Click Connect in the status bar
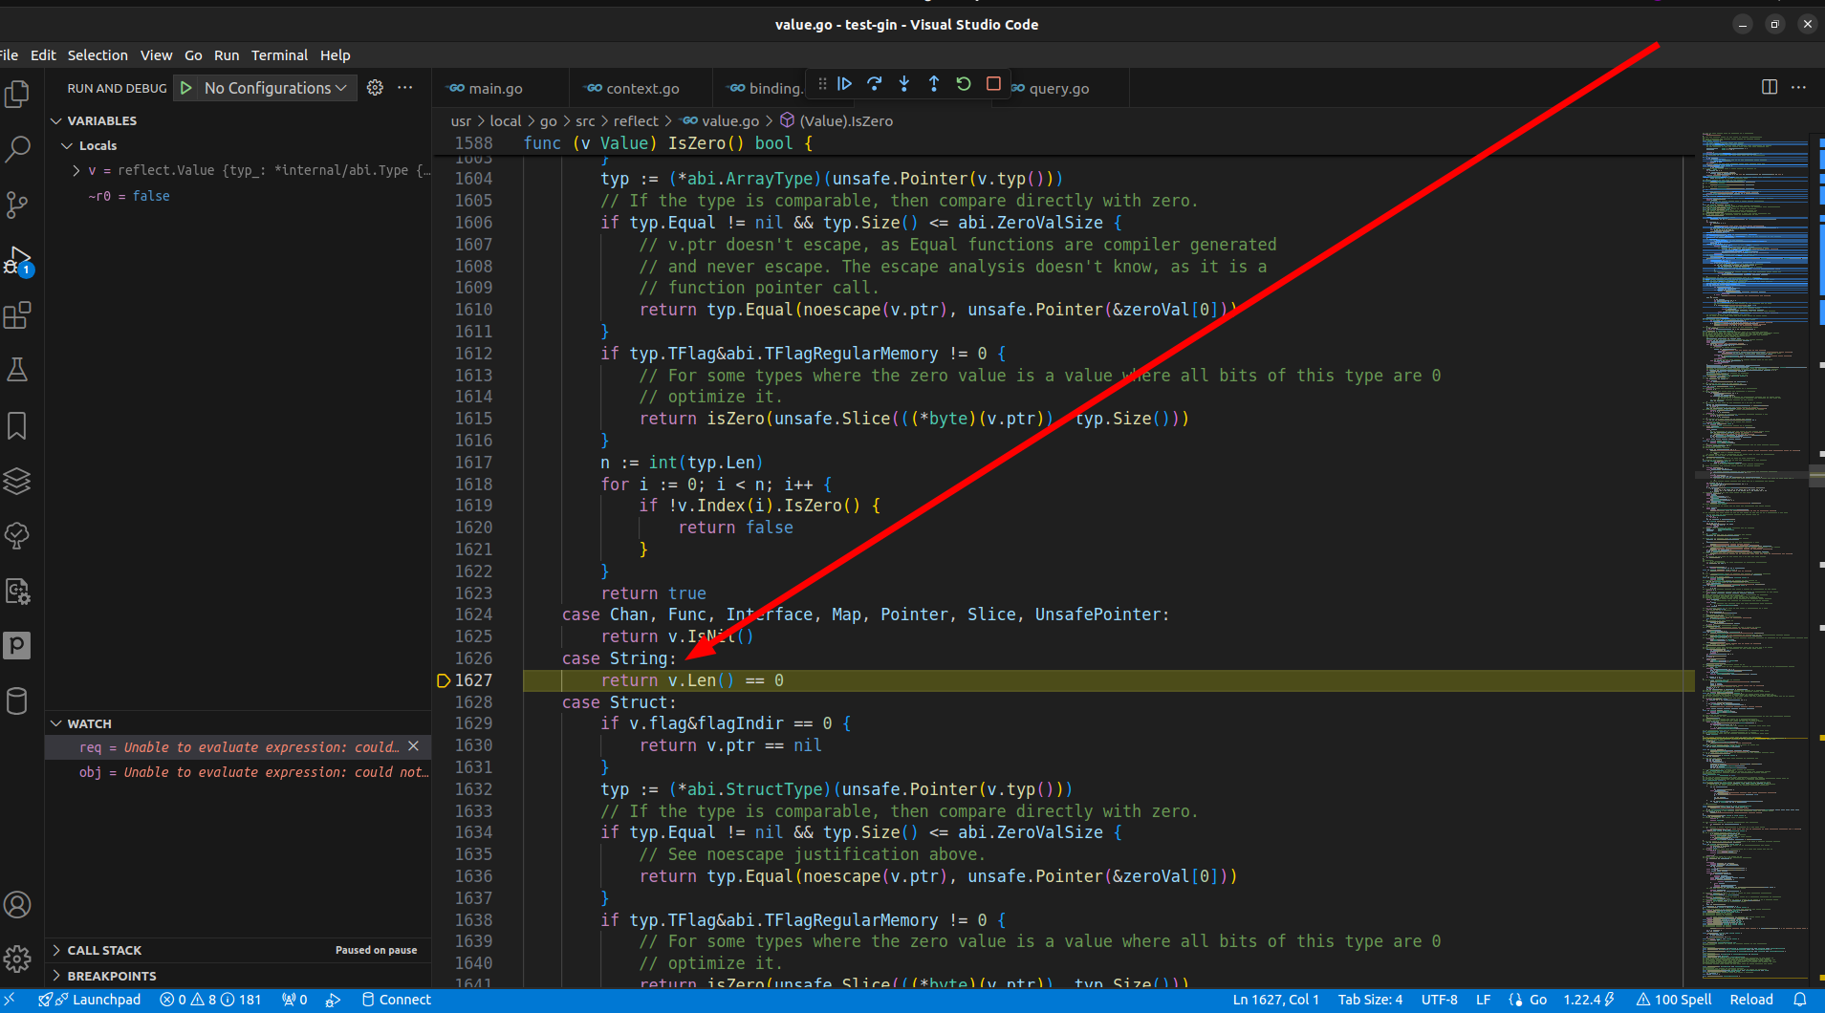Viewport: 1825px width, 1013px height. [397, 1000]
